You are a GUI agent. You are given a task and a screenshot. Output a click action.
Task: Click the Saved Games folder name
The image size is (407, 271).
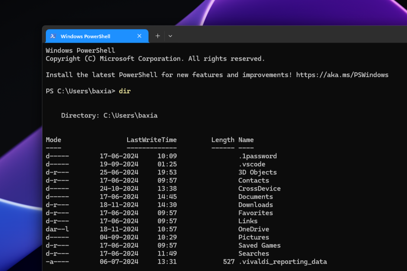pyautogui.click(x=259, y=245)
